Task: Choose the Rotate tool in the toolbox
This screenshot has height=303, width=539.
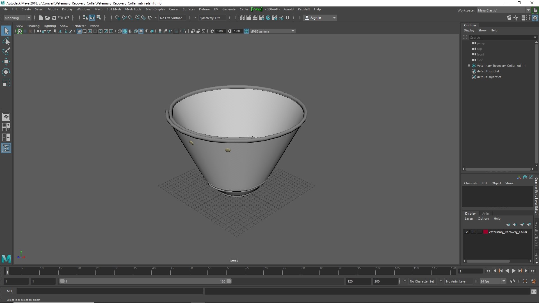Action: click(6, 72)
